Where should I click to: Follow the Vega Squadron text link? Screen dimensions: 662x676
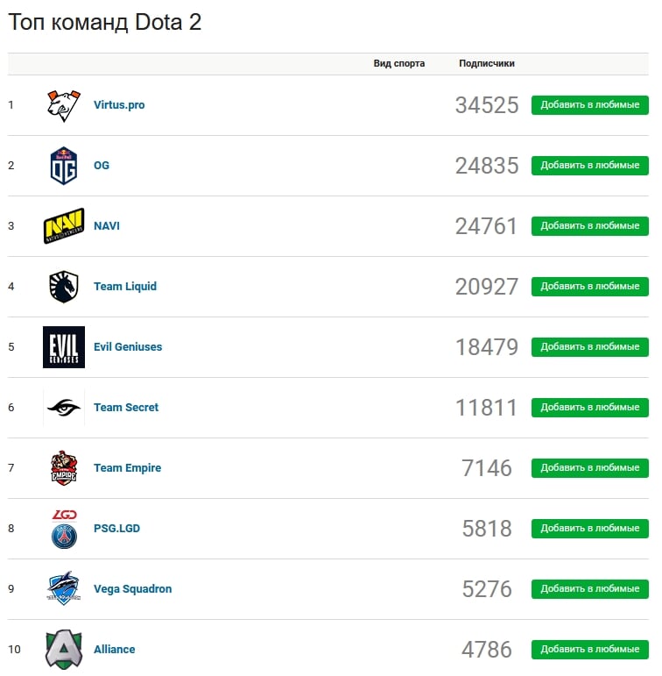pyautogui.click(x=132, y=589)
